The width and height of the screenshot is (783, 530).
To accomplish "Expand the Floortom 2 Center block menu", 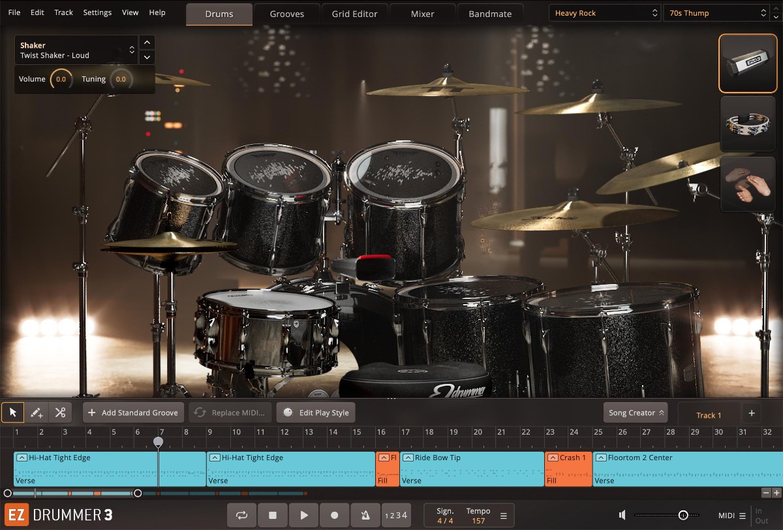I will point(601,458).
